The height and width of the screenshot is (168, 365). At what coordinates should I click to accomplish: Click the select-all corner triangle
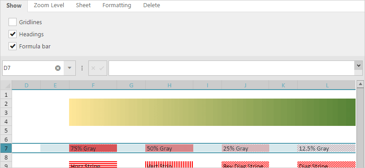(x=6, y=86)
